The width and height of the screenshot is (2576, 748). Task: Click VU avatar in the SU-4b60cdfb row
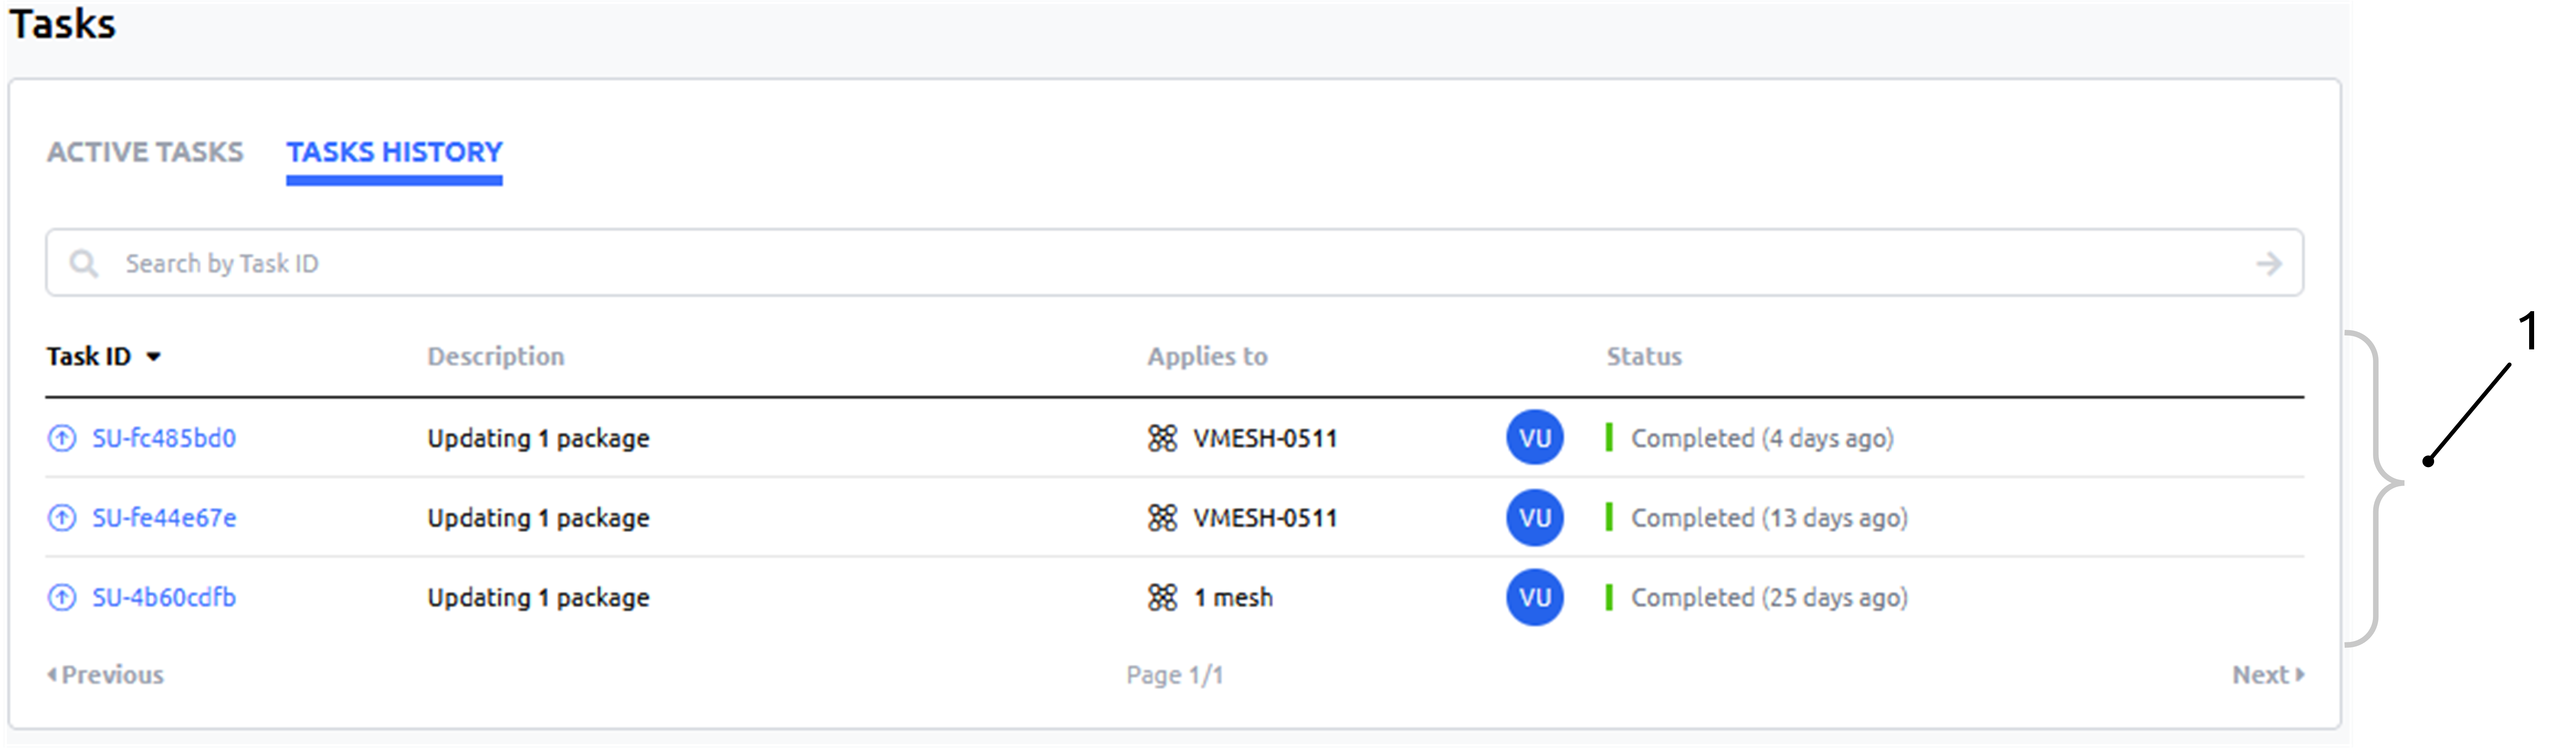(1535, 598)
